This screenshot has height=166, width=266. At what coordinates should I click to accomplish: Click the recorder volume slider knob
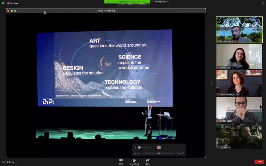[x=139, y=147]
